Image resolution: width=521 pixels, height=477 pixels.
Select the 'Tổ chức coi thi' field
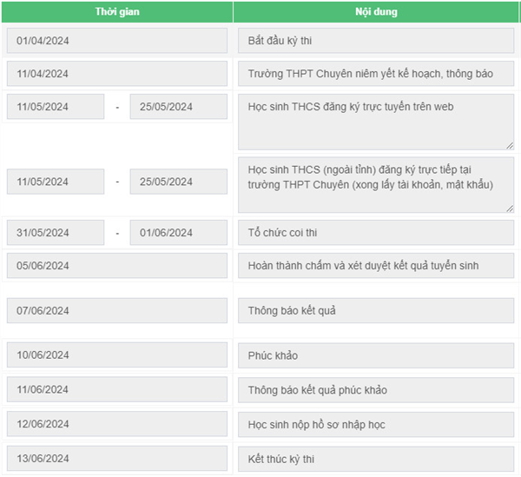tap(376, 232)
